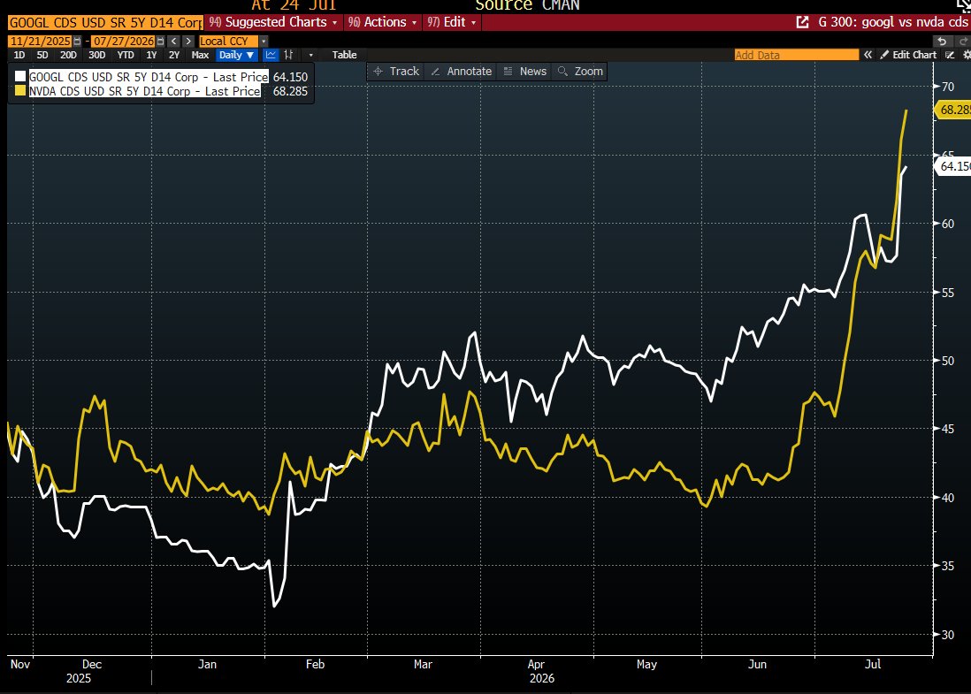Click the undo arrow icon
Image resolution: width=971 pixels, height=694 pixels.
click(942, 41)
